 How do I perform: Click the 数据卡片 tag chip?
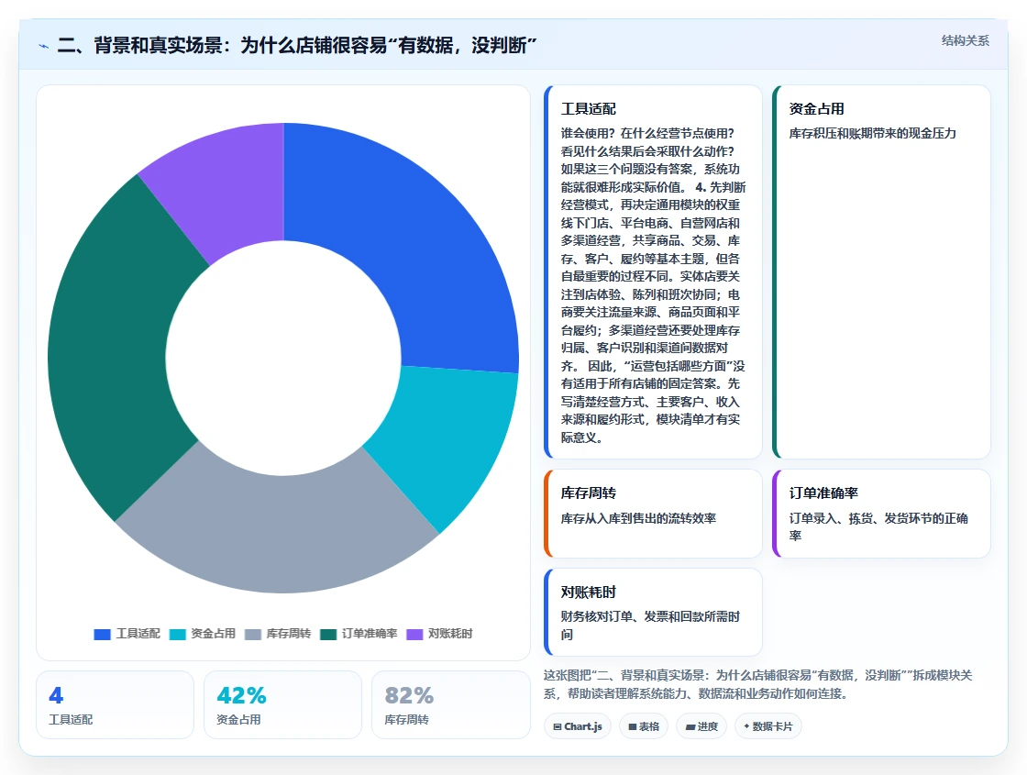click(x=768, y=726)
